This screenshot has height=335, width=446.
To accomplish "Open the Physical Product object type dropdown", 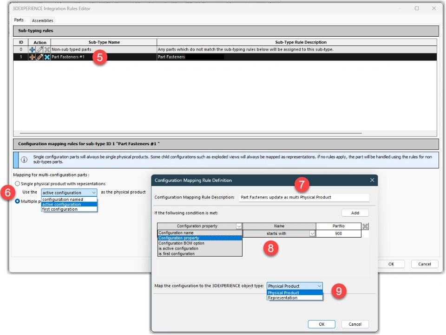I will tap(295, 286).
